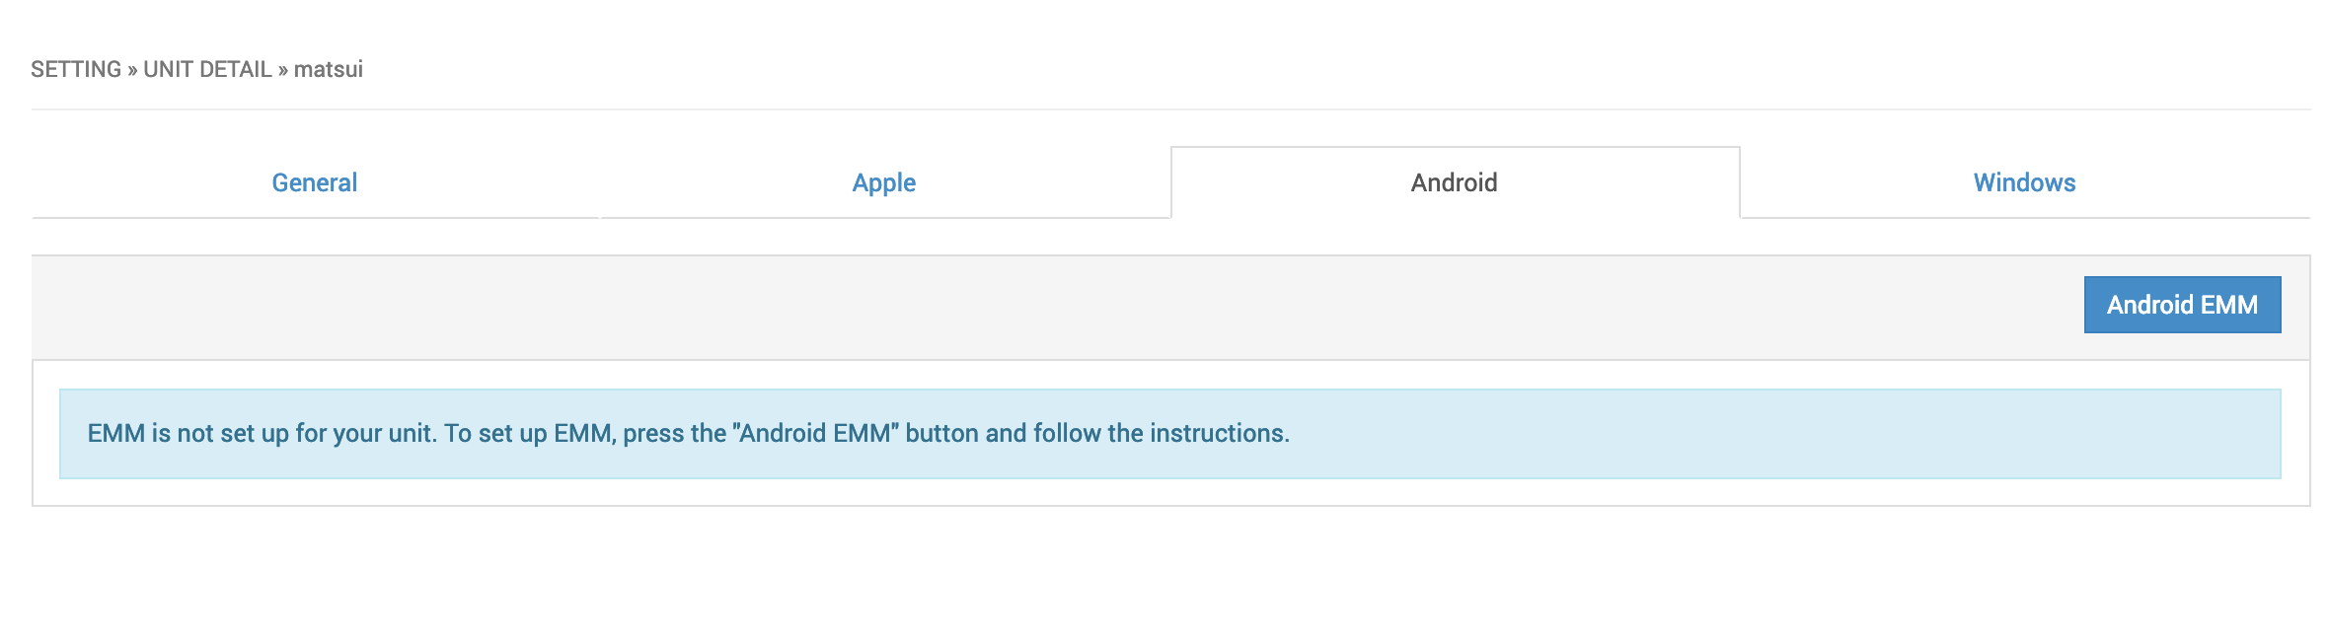This screenshot has width=2329, height=641.
Task: Start EMM setup with the blue button
Action: (2181, 305)
